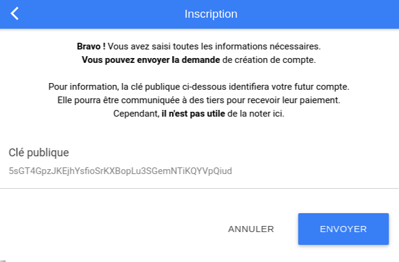Click the 'de la noter ici' text
The image size is (399, 262).
[256, 114]
